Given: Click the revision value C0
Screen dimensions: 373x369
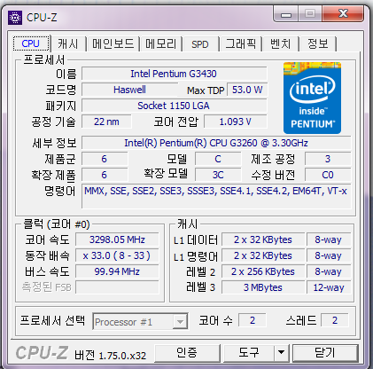Looking at the screenshot, I should coord(328,175).
